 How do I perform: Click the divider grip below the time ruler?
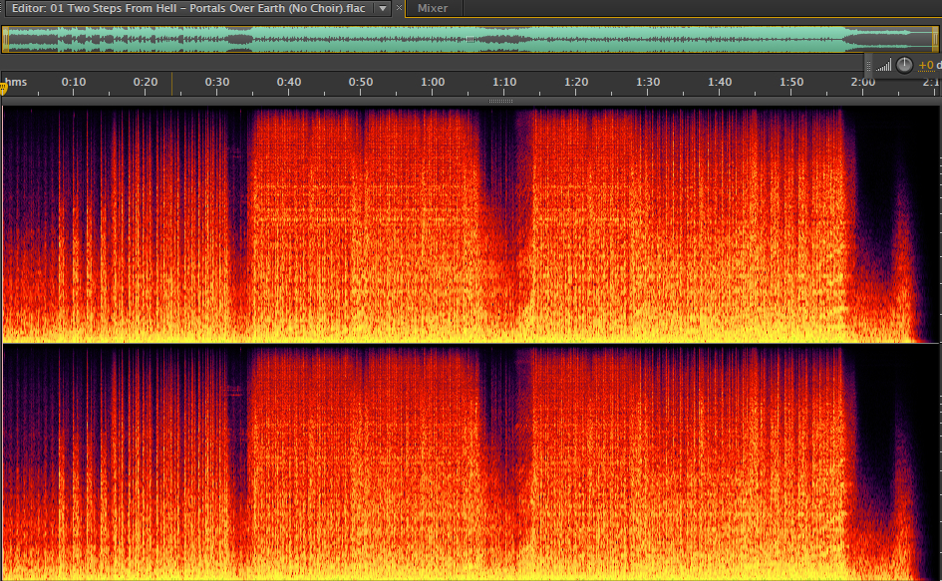500,101
